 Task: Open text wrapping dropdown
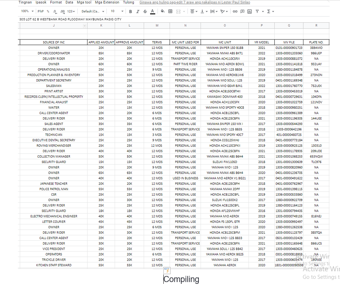click(x=214, y=11)
